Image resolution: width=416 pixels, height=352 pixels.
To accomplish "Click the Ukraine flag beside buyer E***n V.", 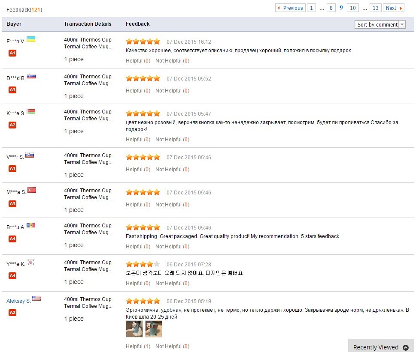I will tap(31, 39).
